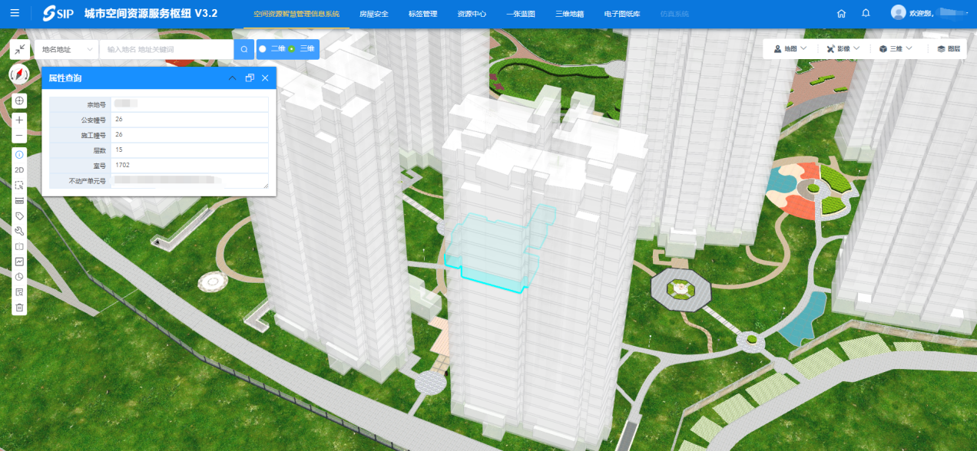Screen dimensions: 977x451
Task: Click the compass to reset north
Action: (19, 74)
